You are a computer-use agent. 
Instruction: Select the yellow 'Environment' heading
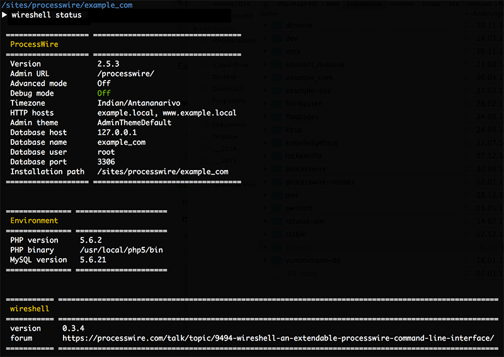coord(34,220)
